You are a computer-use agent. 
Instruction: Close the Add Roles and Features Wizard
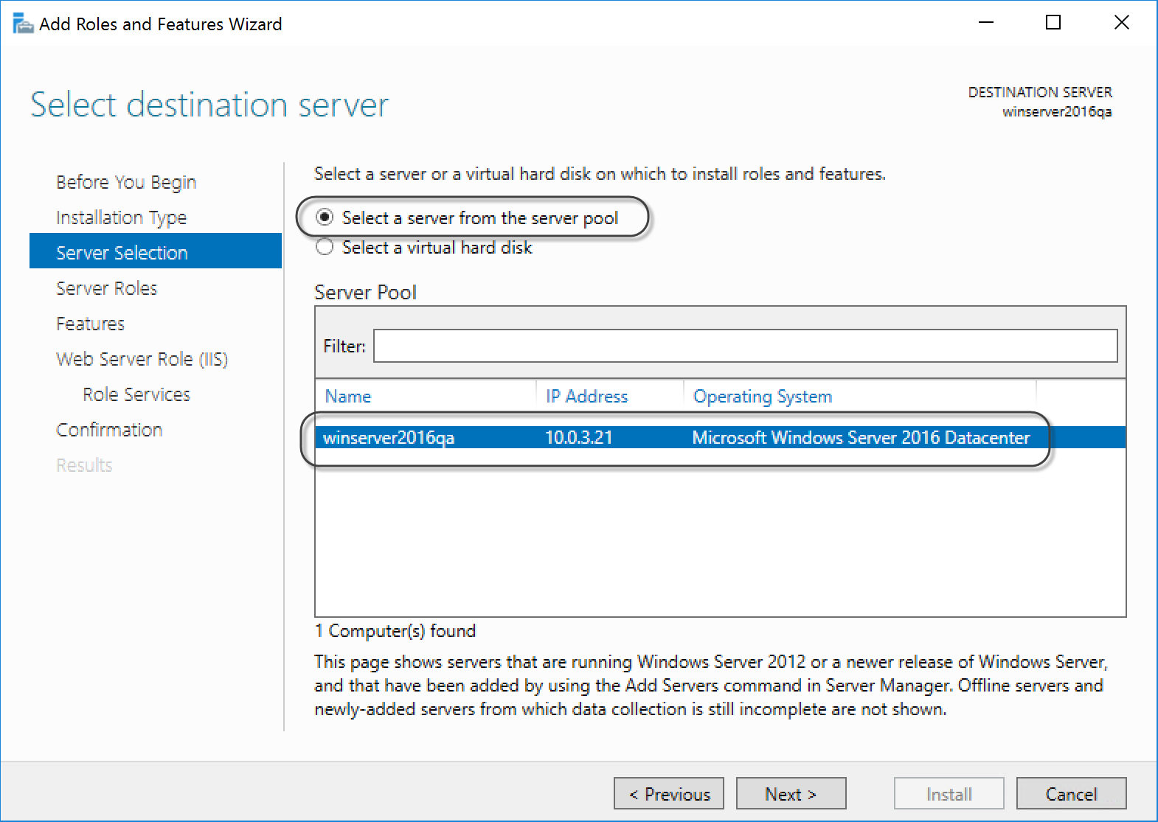click(x=1121, y=23)
